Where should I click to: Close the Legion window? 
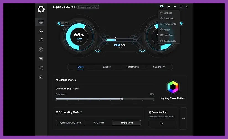[187, 7]
